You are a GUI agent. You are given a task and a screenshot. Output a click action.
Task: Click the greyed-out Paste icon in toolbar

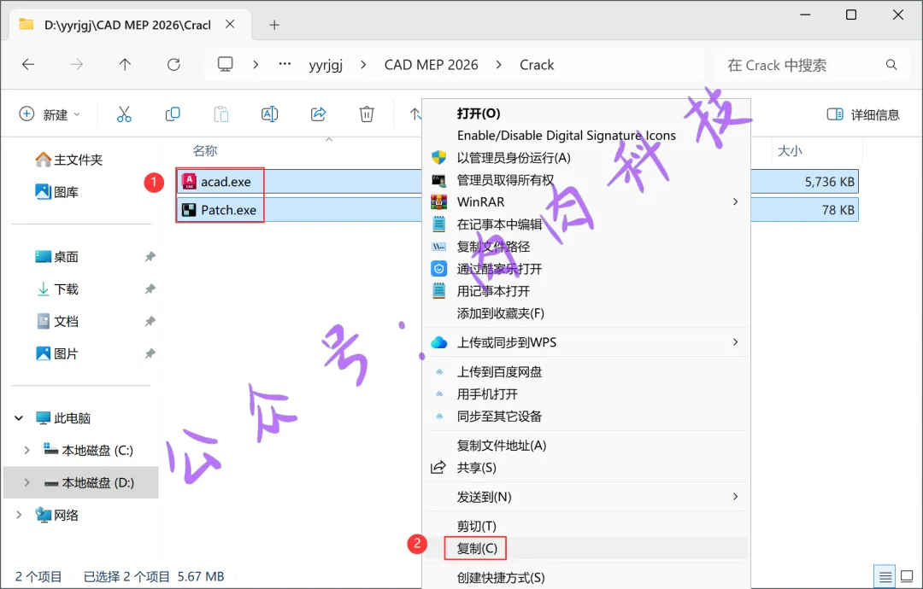click(220, 114)
